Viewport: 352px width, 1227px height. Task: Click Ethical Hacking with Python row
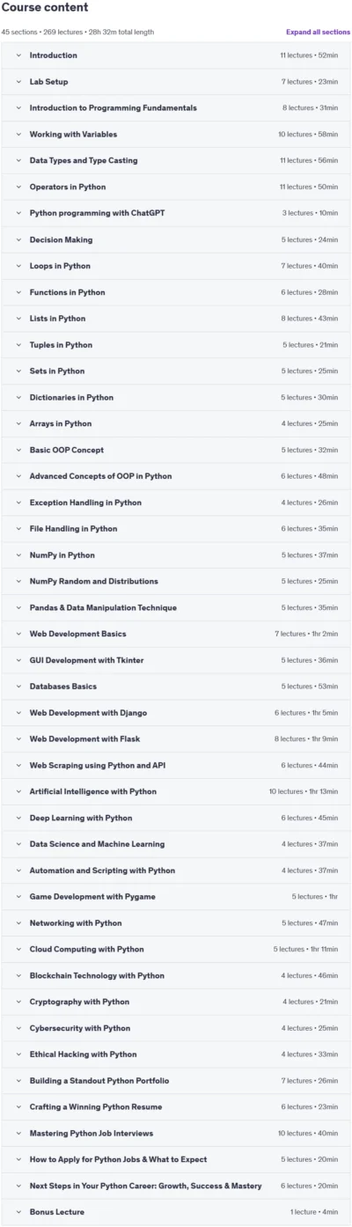[x=176, y=1054]
